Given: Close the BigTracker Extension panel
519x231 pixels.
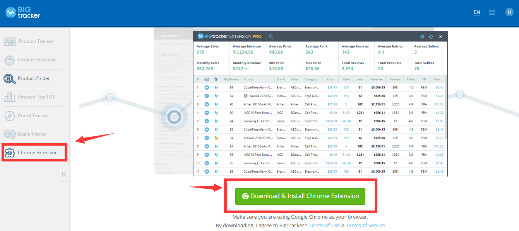Looking at the screenshot, I should coord(440,36).
